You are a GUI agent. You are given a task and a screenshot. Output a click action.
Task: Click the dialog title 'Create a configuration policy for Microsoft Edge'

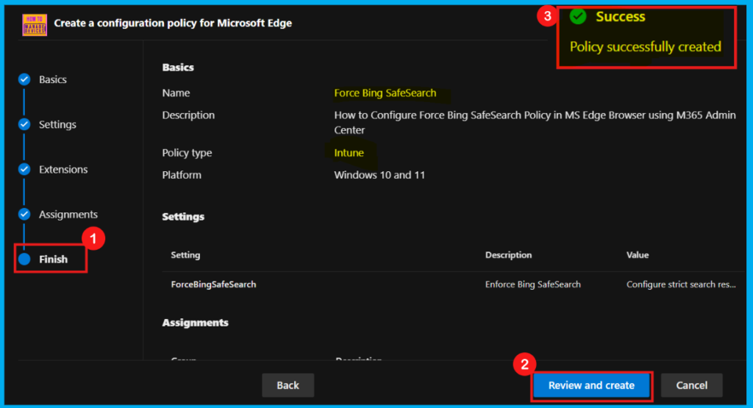(x=173, y=23)
